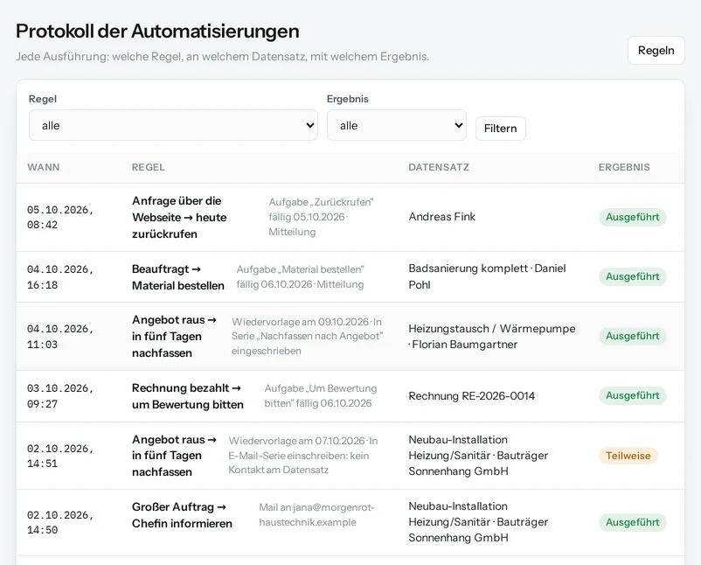The height and width of the screenshot is (565, 701).
Task: Open record Andreas Fink
Action: pos(441,217)
